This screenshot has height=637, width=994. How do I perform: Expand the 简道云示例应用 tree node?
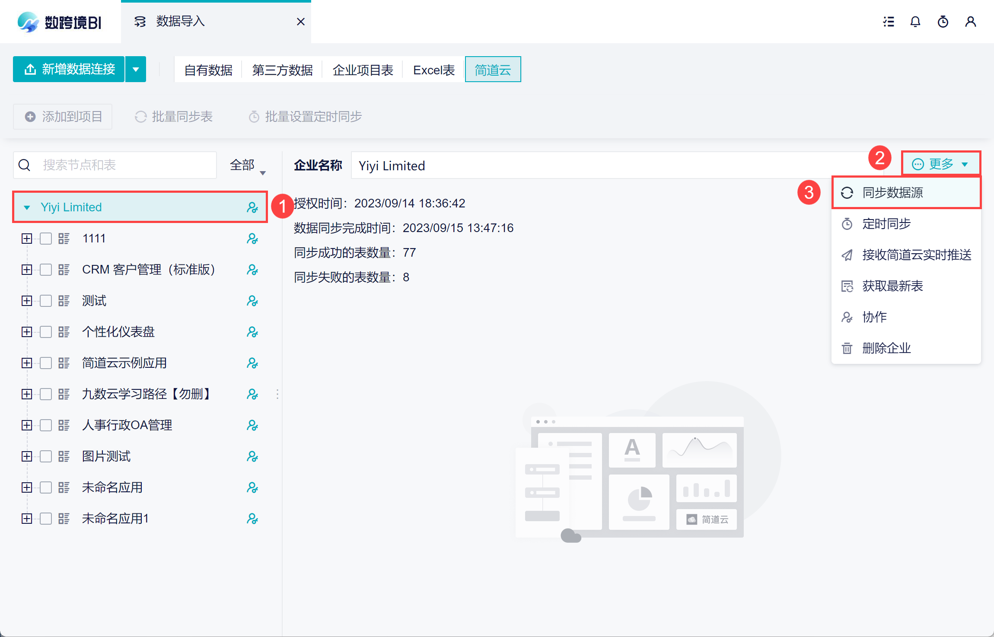coord(27,363)
